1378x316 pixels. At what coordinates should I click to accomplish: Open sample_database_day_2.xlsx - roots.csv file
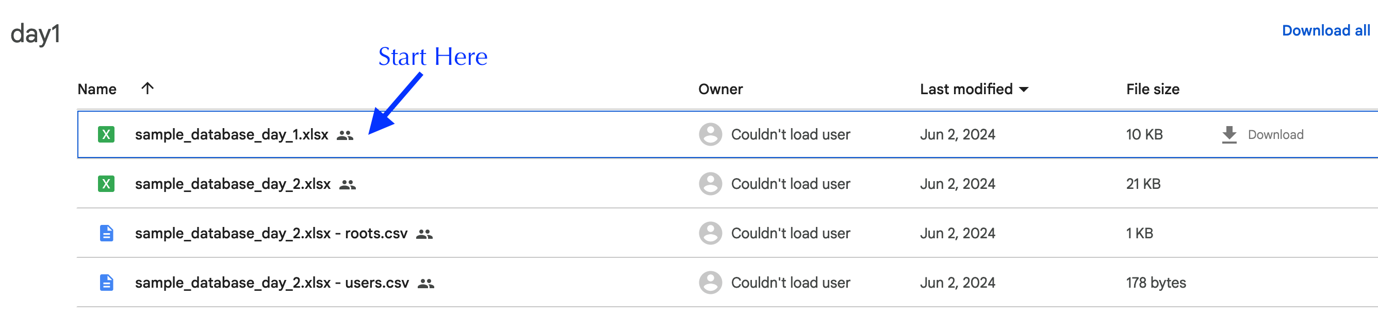[x=271, y=233]
